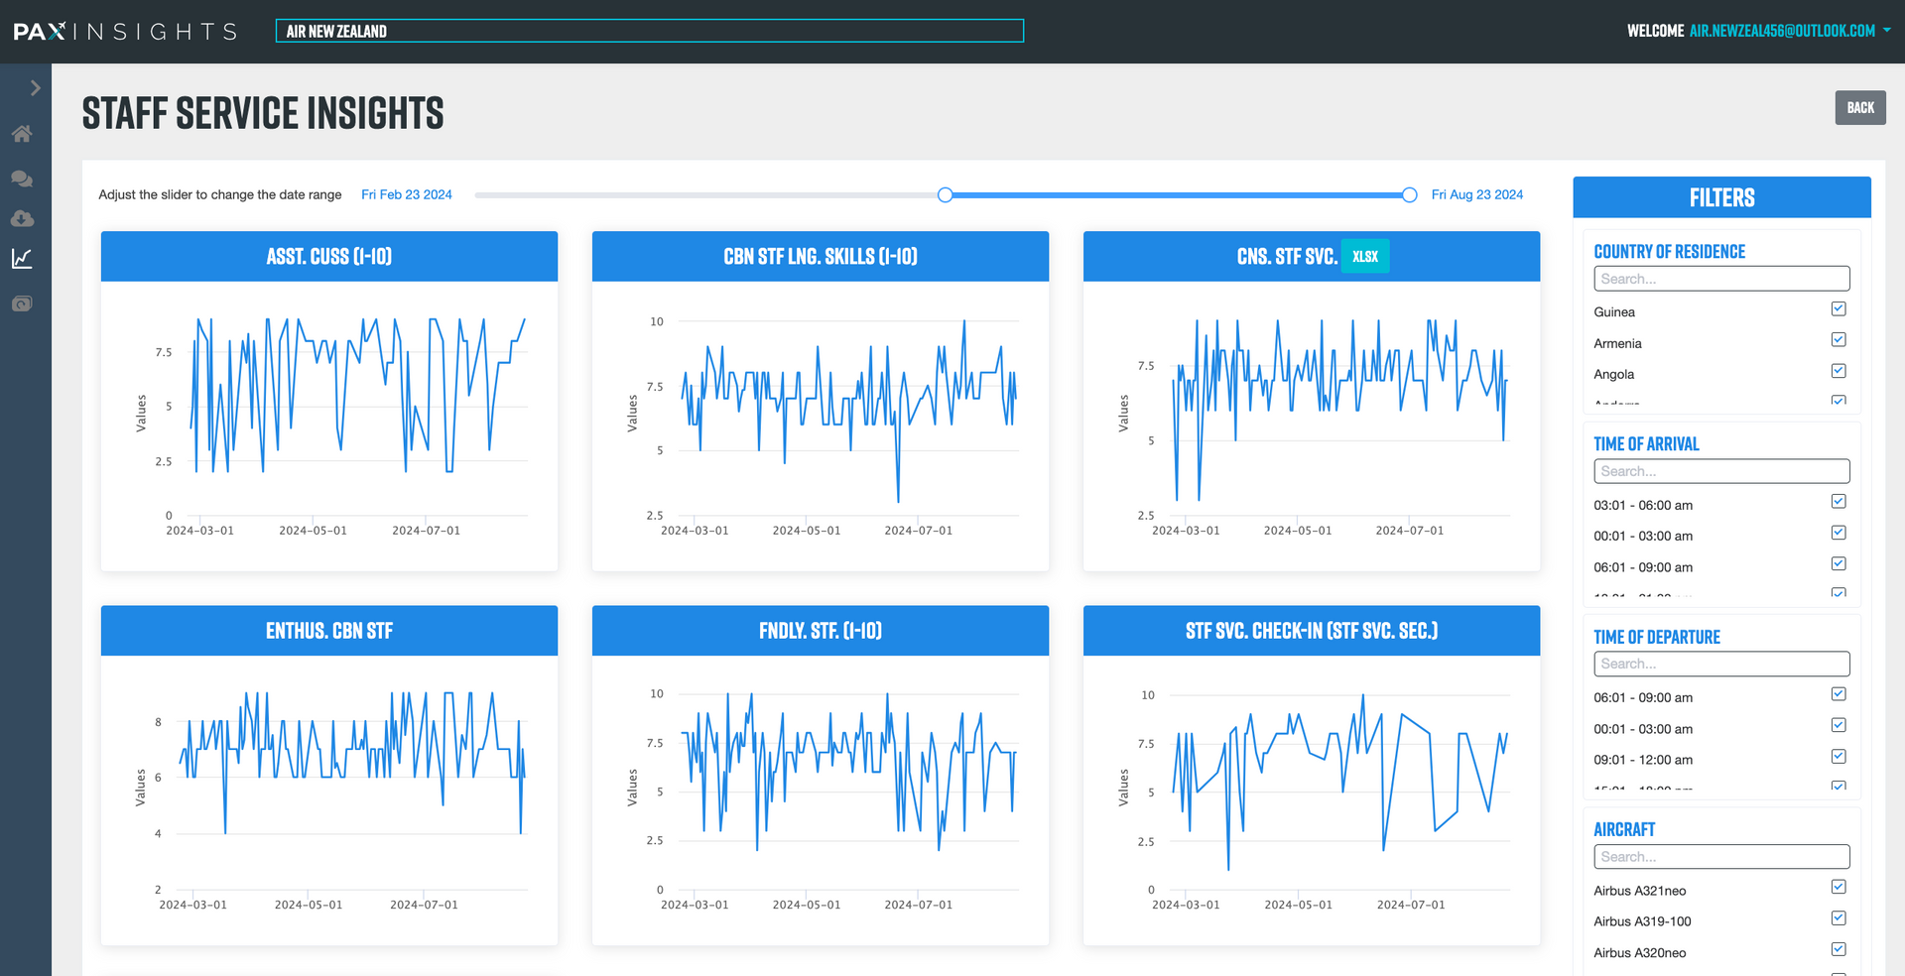Go to the Home icon in sidebar
Image resolution: width=1905 pixels, height=976 pixels.
(x=22, y=134)
